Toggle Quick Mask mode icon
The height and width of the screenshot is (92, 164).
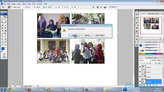point(4,54)
